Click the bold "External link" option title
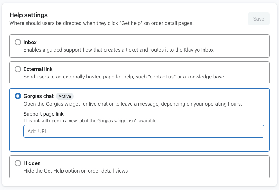This screenshot has height=190, width=279. 38,69
